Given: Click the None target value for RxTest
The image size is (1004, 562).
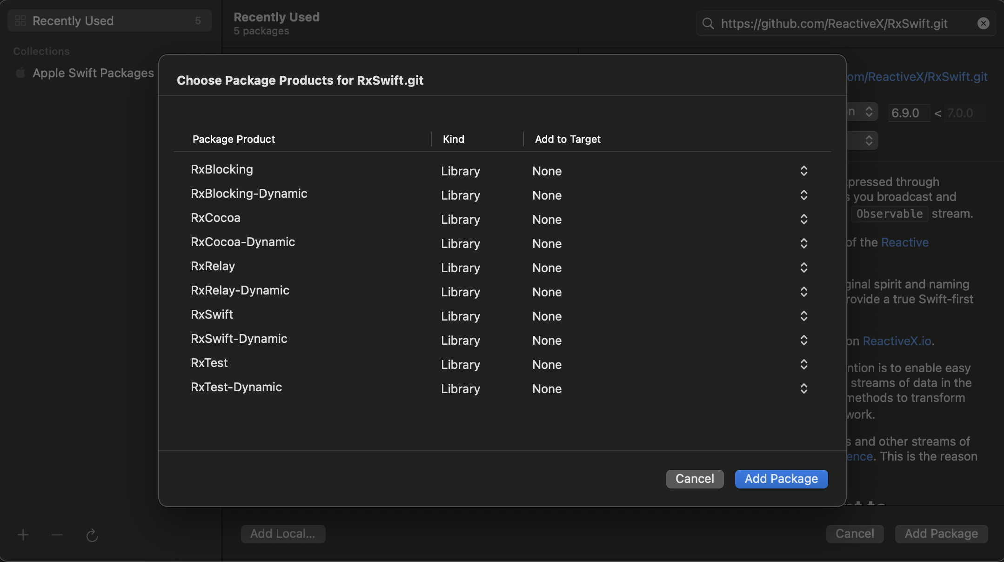Looking at the screenshot, I should (547, 365).
